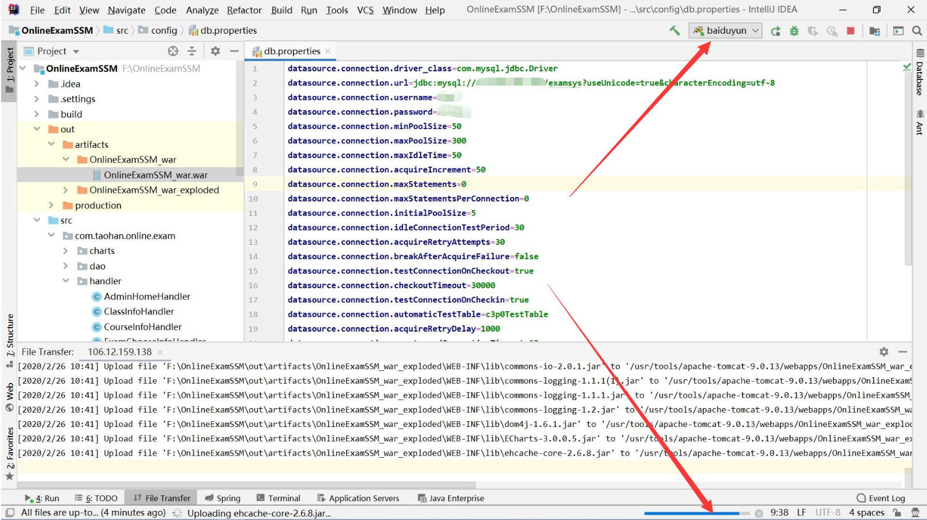Screen dimensions: 927x520
Task: Click the toolbar icon left of search
Action: click(898, 31)
